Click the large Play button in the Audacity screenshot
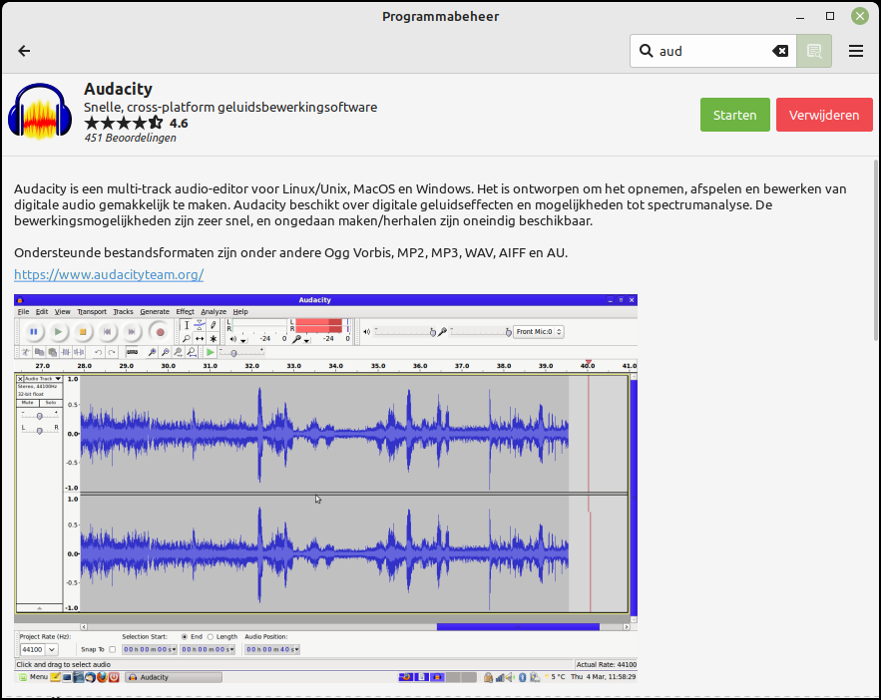 (58, 332)
